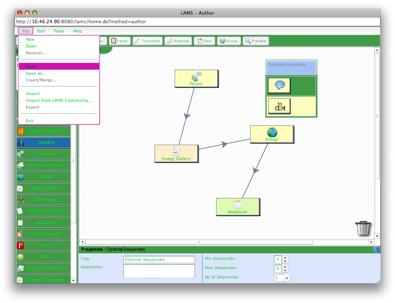Open the Tools menu
The width and height of the screenshot is (395, 303).
point(59,31)
